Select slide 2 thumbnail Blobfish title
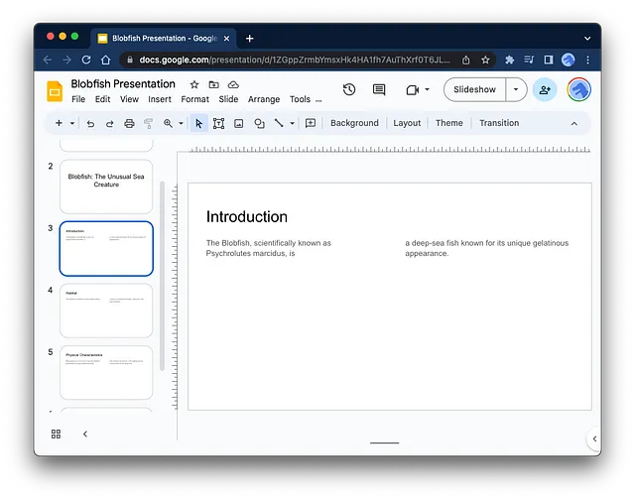The width and height of the screenshot is (635, 501). [106, 187]
